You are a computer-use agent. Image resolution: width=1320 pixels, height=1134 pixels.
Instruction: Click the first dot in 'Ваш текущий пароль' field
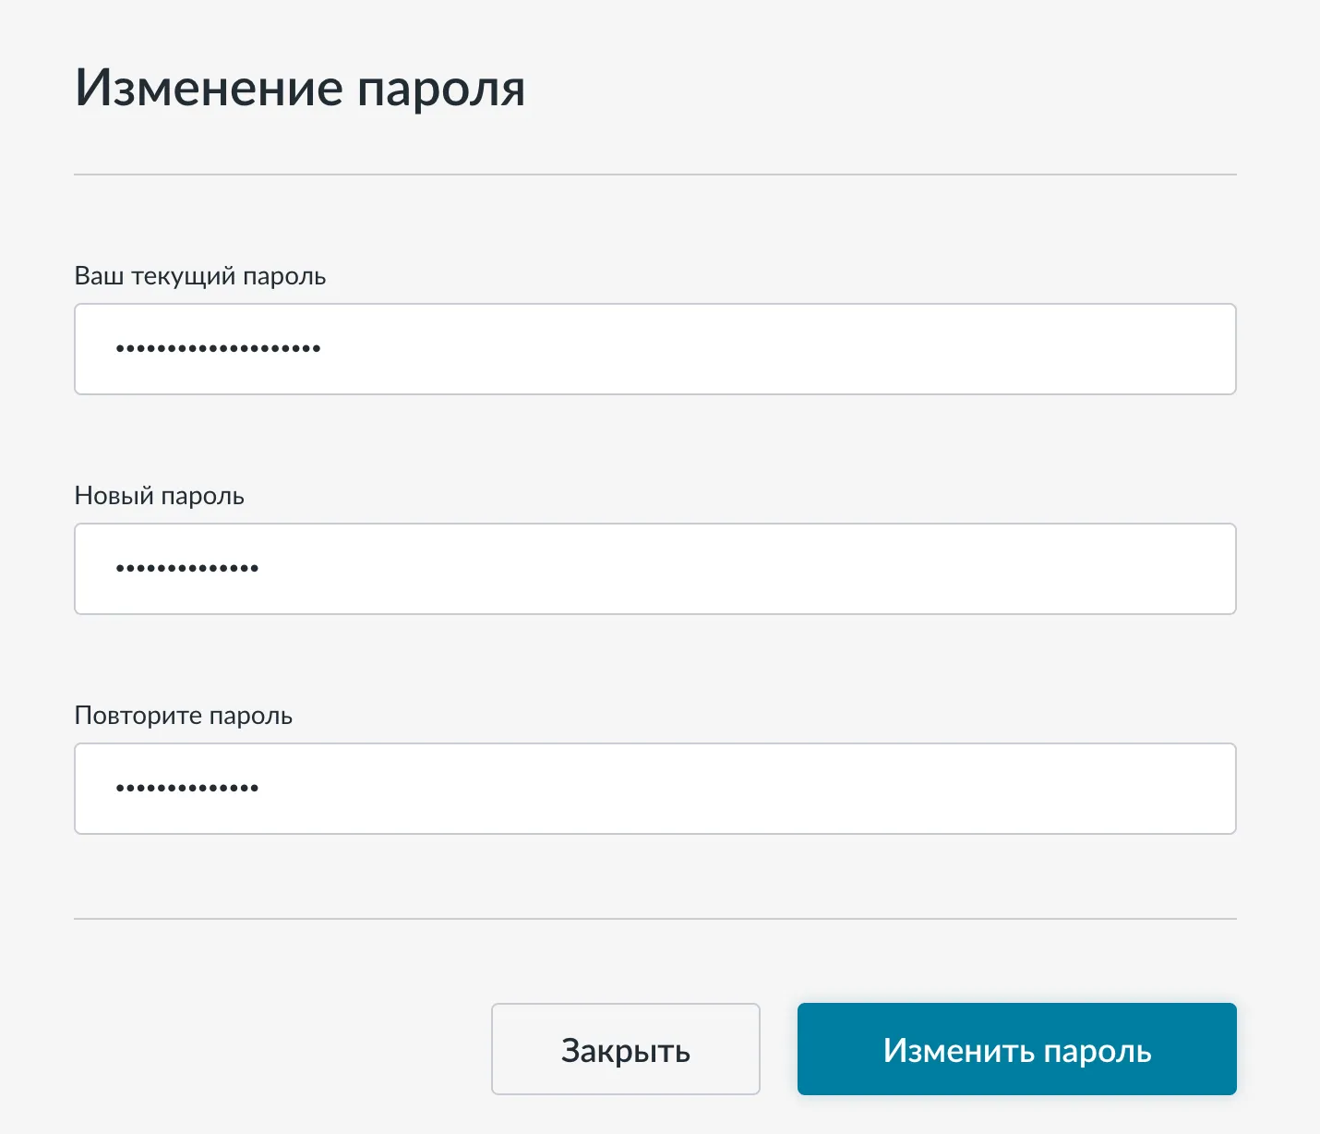point(120,349)
